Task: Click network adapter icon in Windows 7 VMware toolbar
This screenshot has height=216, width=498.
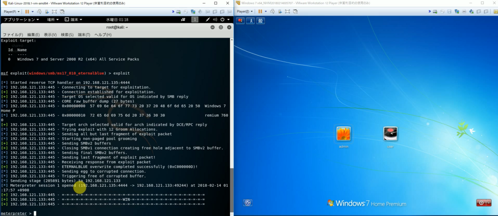Action: [457, 12]
